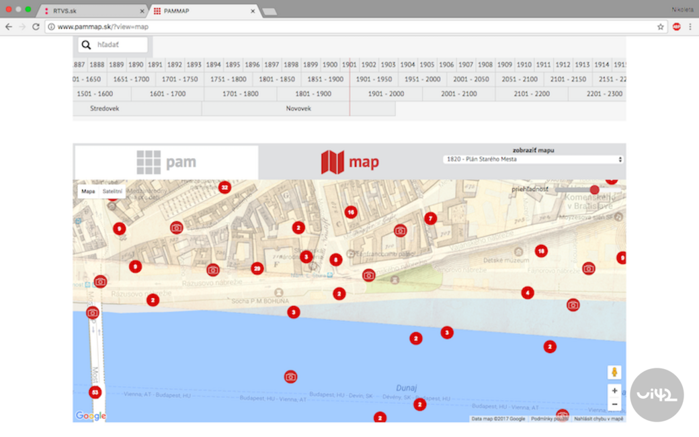Open the Chrome three-dot menu
The width and height of the screenshot is (699, 437).
[690, 27]
